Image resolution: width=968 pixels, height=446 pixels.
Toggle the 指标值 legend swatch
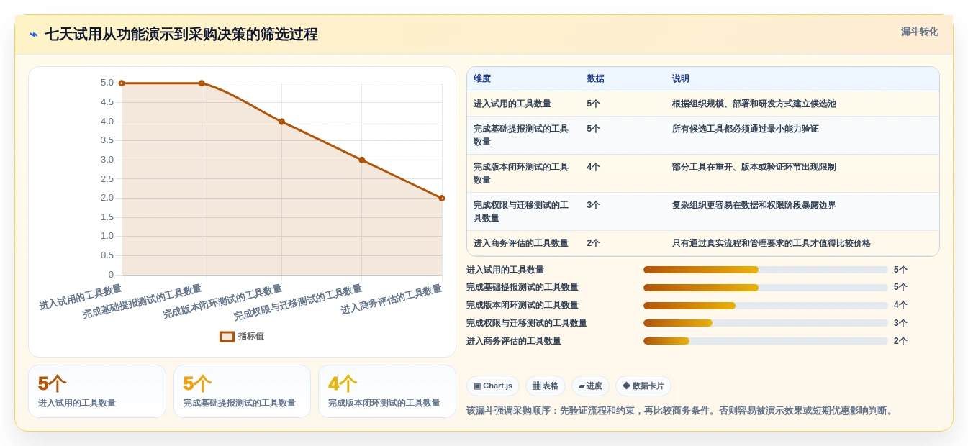(x=227, y=336)
